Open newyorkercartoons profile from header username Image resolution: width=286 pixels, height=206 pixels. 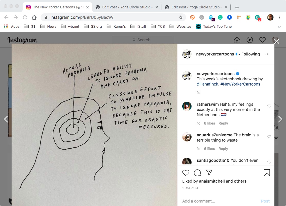coord(215,54)
